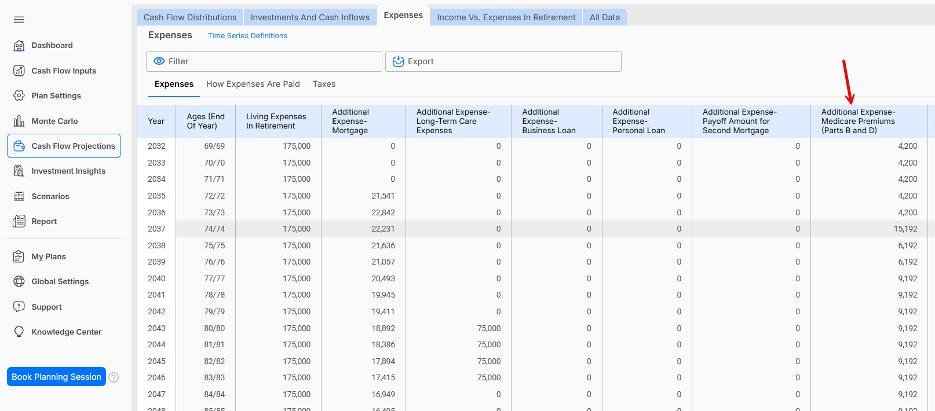Click the Report document icon
This screenshot has height=411, width=935.
pos(19,221)
